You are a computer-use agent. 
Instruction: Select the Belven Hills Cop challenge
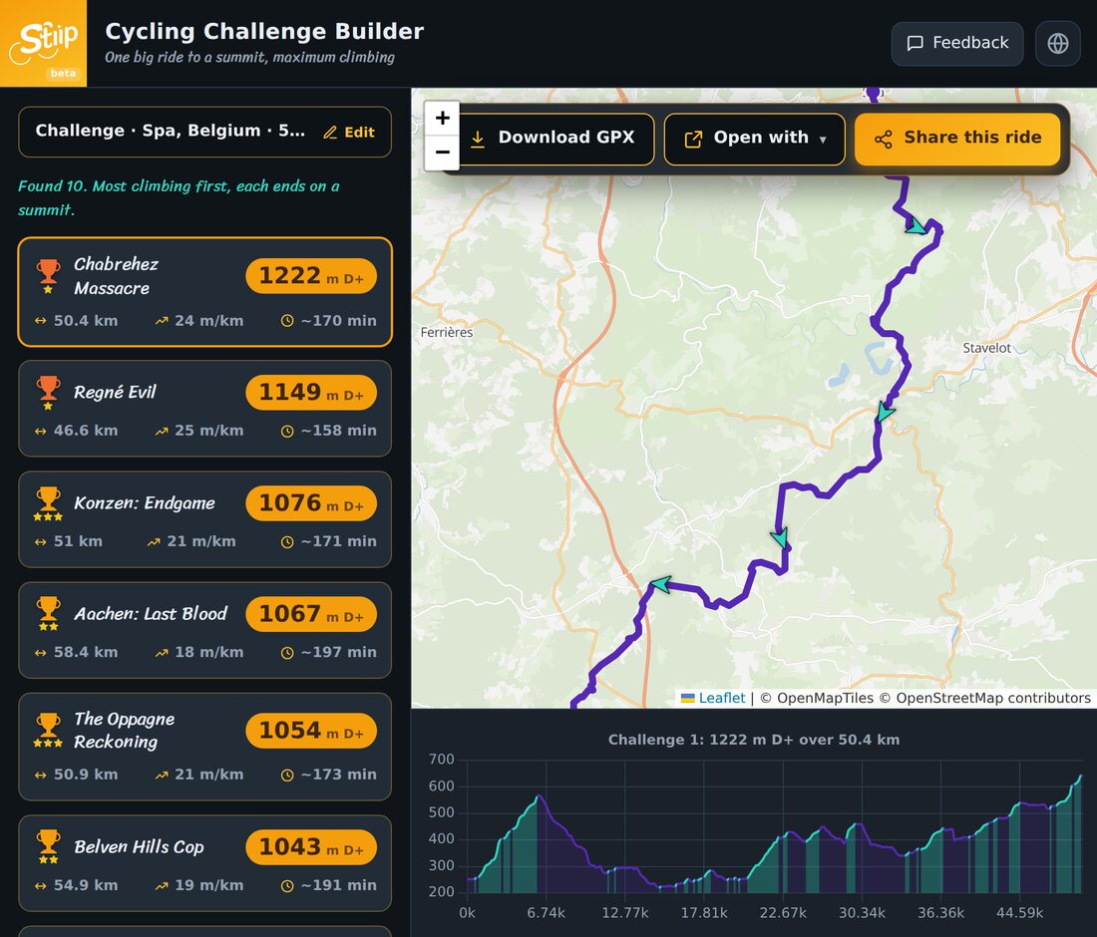(x=205, y=863)
